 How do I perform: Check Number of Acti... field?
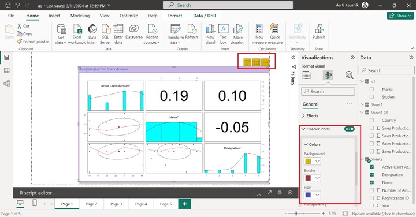[372, 190]
